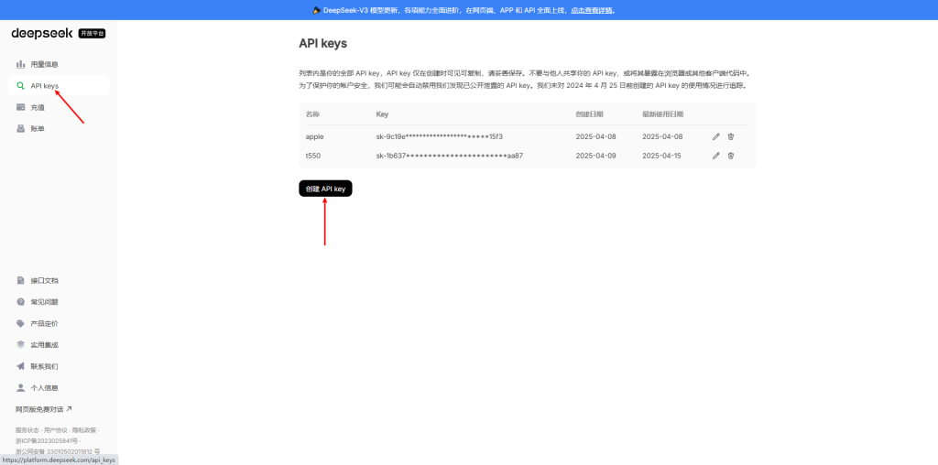Open 产品定价 pricing page
The height and width of the screenshot is (465, 938).
pos(58,323)
